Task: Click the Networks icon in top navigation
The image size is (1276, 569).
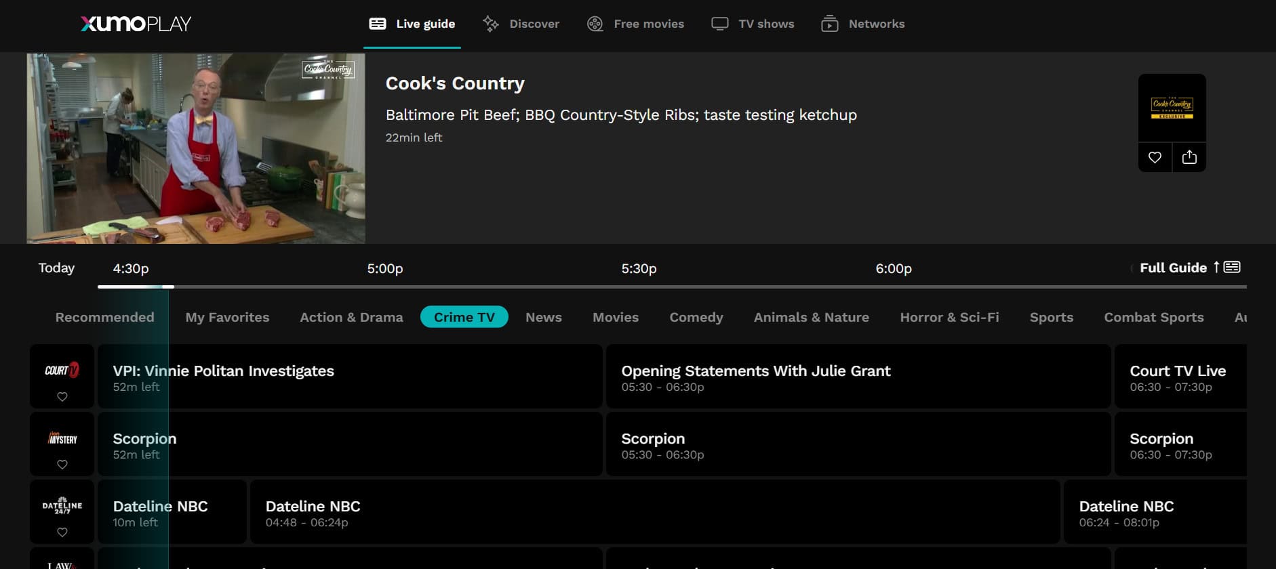Action: coord(829,24)
